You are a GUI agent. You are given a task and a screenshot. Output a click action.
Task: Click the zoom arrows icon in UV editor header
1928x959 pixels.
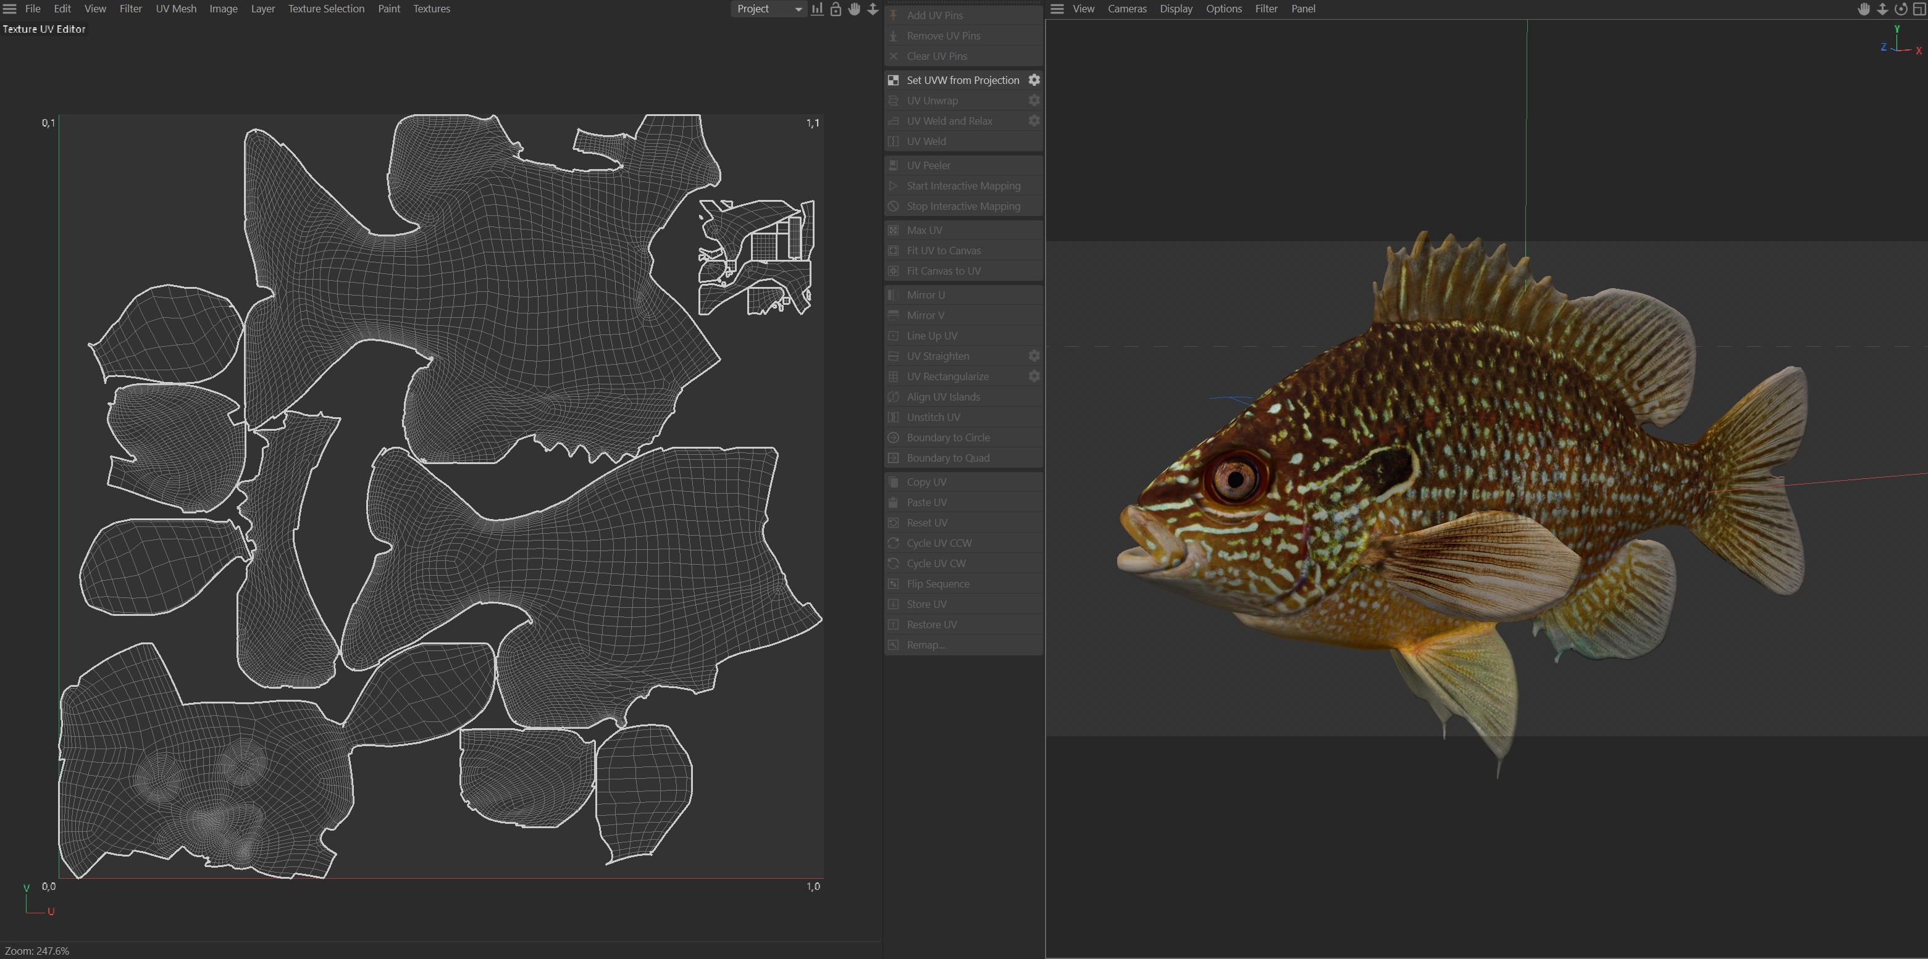point(873,9)
